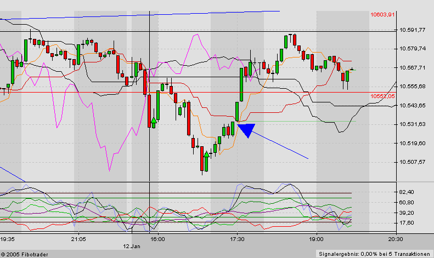Click the indicator scale value 39,20
Screen dimensions: 434x258
pos(407,213)
